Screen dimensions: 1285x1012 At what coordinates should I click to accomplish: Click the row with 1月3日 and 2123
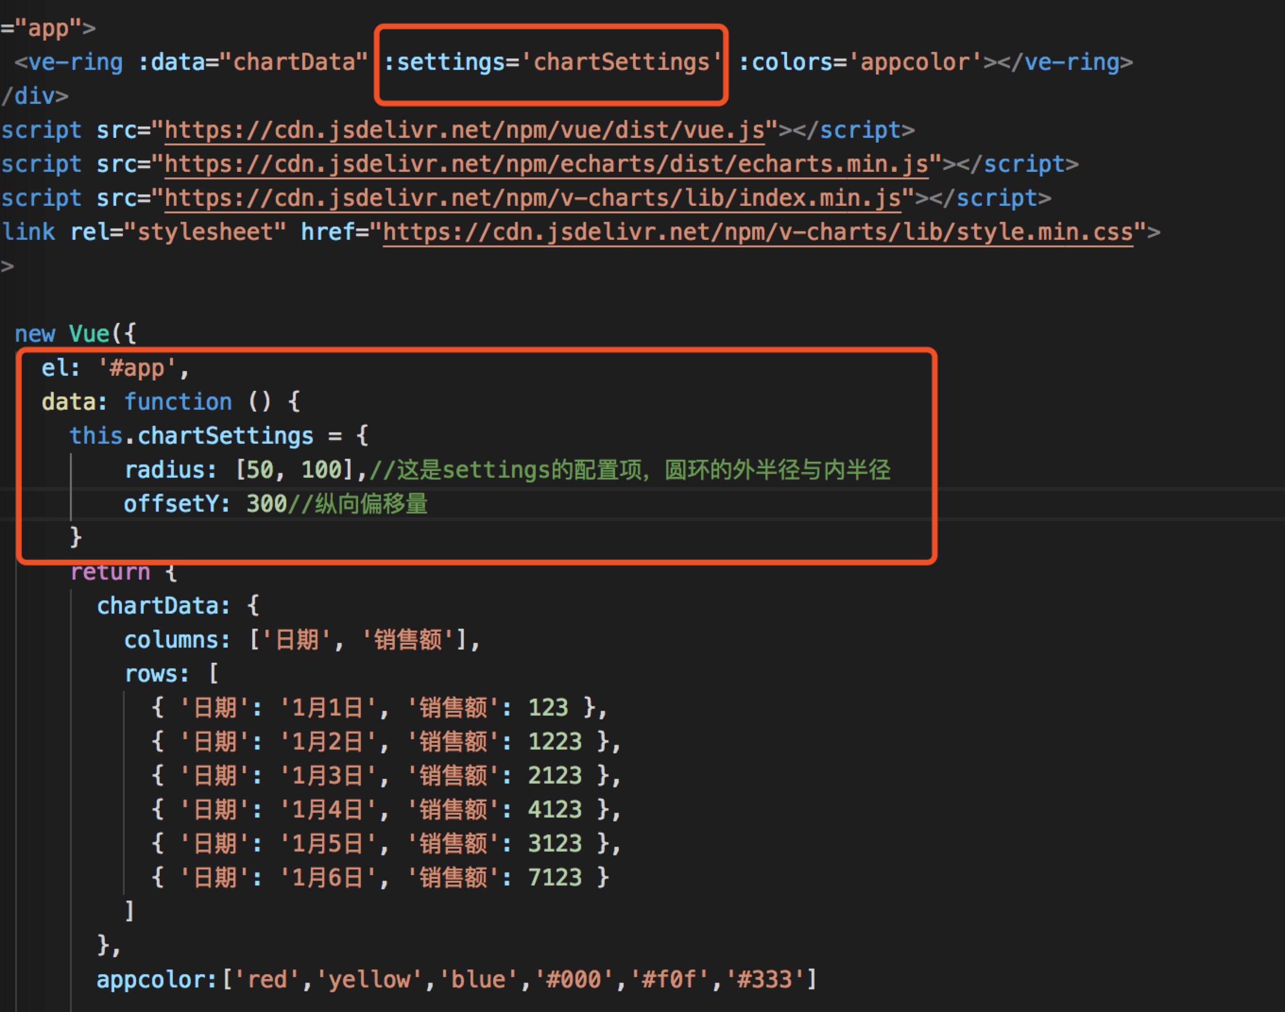(x=386, y=776)
